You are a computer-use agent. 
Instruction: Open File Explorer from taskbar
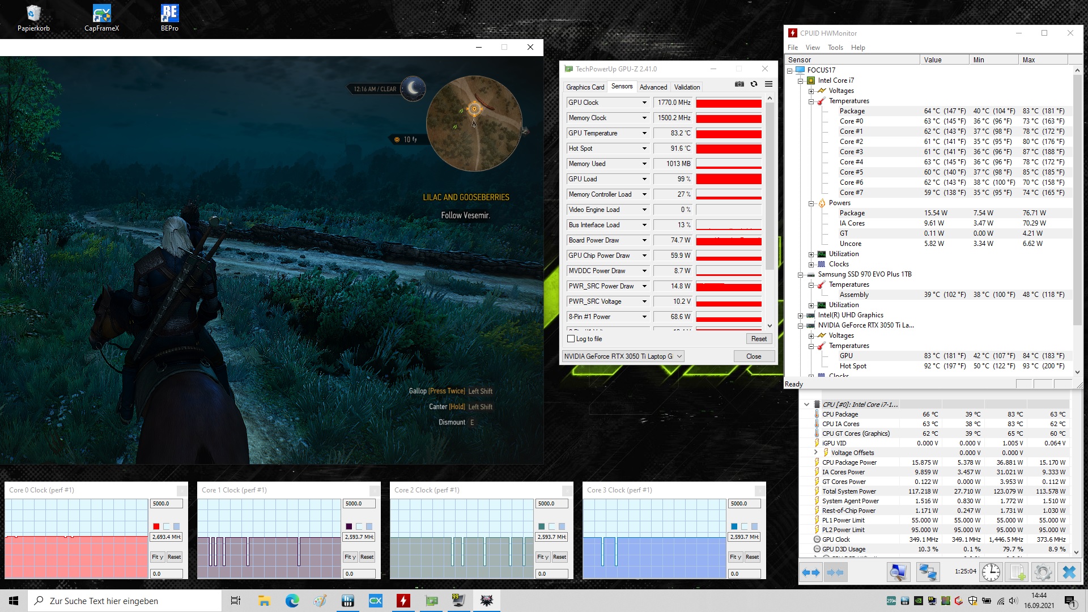[x=264, y=601]
